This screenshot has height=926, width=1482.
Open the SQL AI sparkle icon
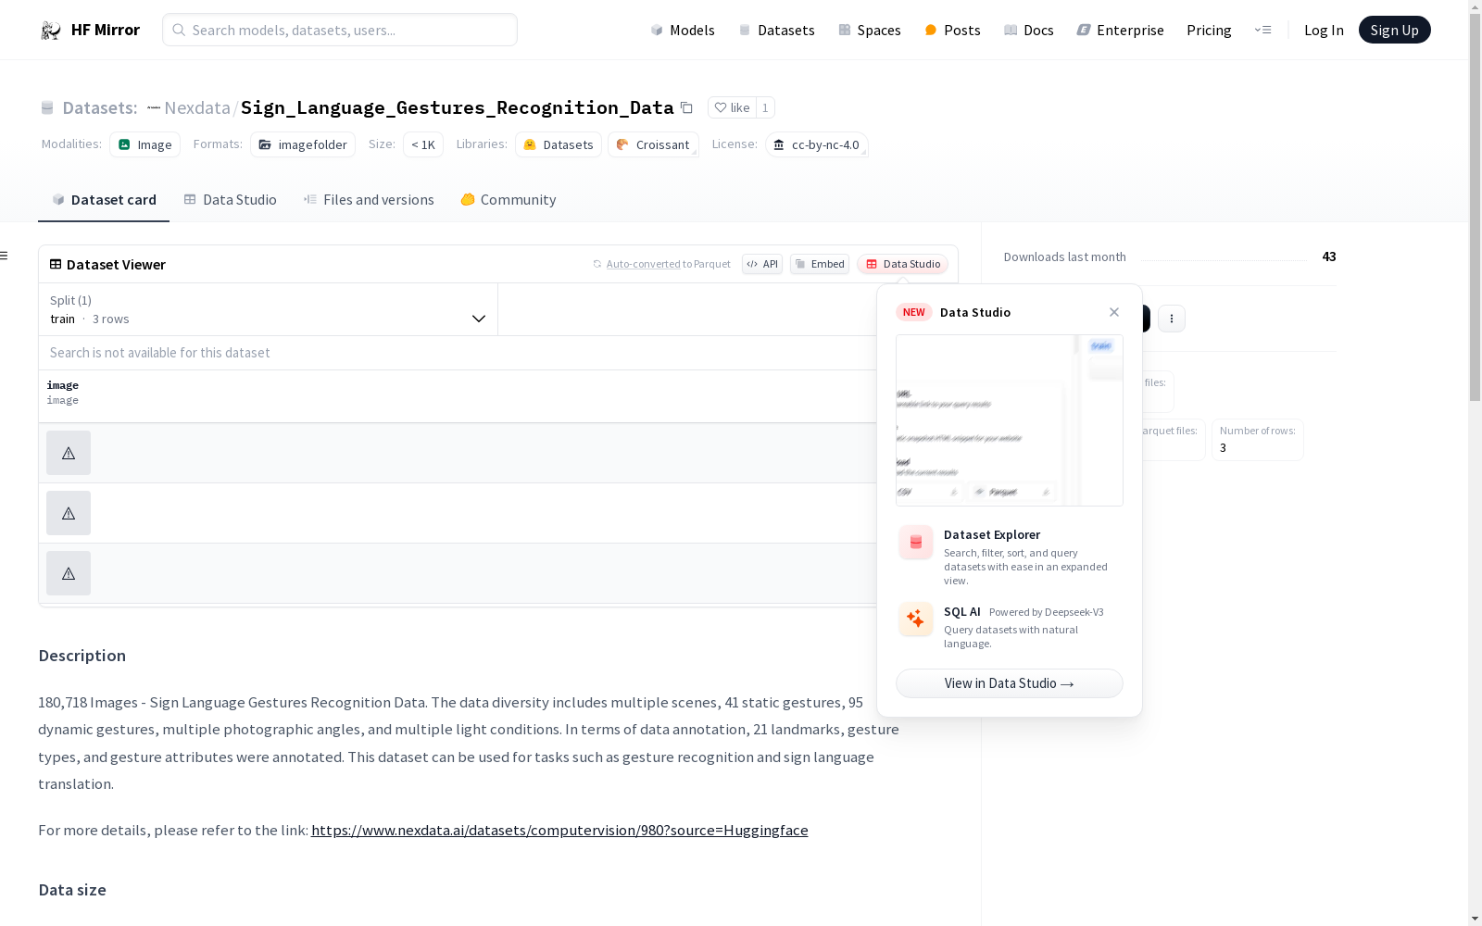[x=916, y=619]
